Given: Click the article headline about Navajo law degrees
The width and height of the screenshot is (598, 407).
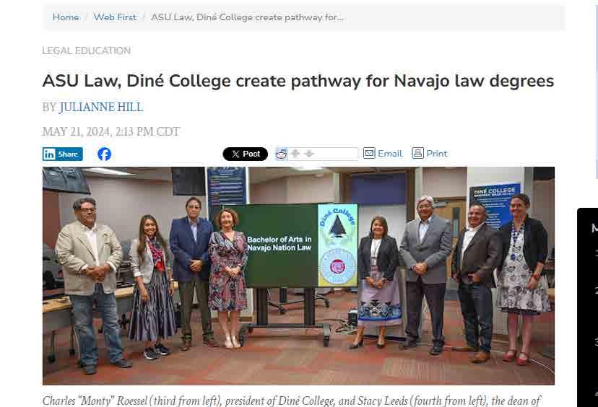Looking at the screenshot, I should 298,81.
